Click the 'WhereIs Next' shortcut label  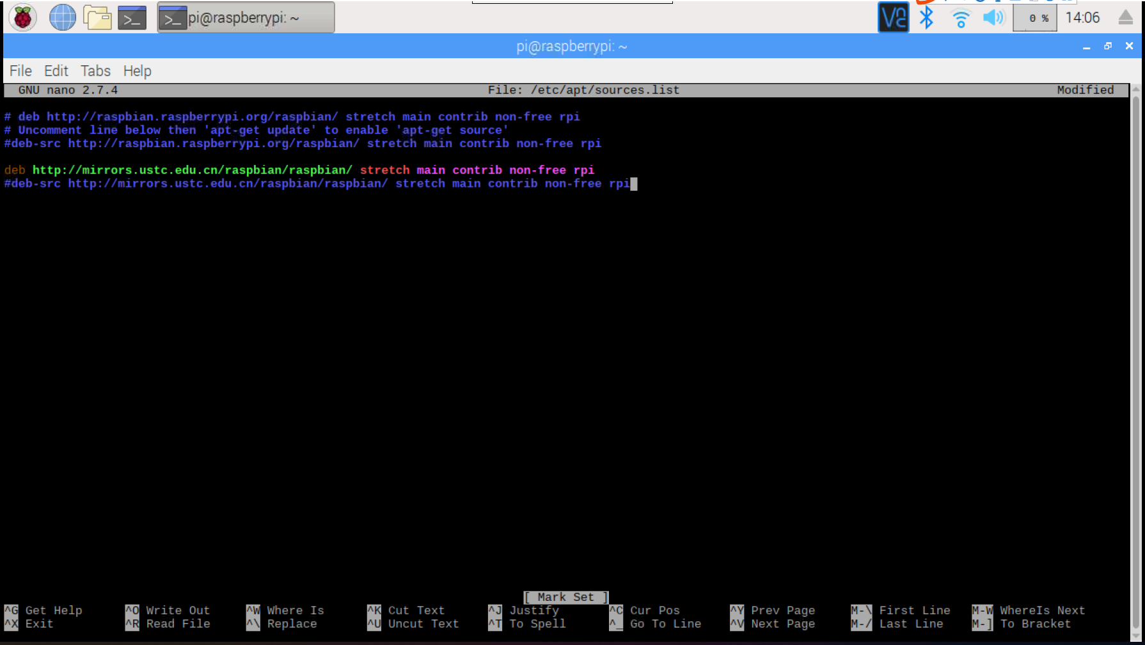click(x=1043, y=610)
